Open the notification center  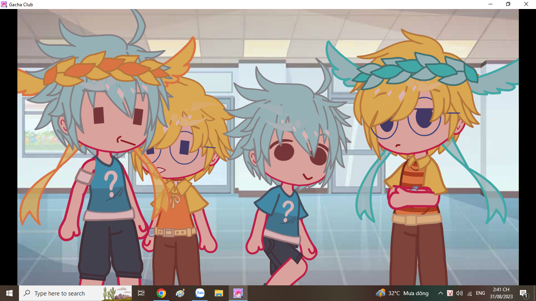point(523,293)
